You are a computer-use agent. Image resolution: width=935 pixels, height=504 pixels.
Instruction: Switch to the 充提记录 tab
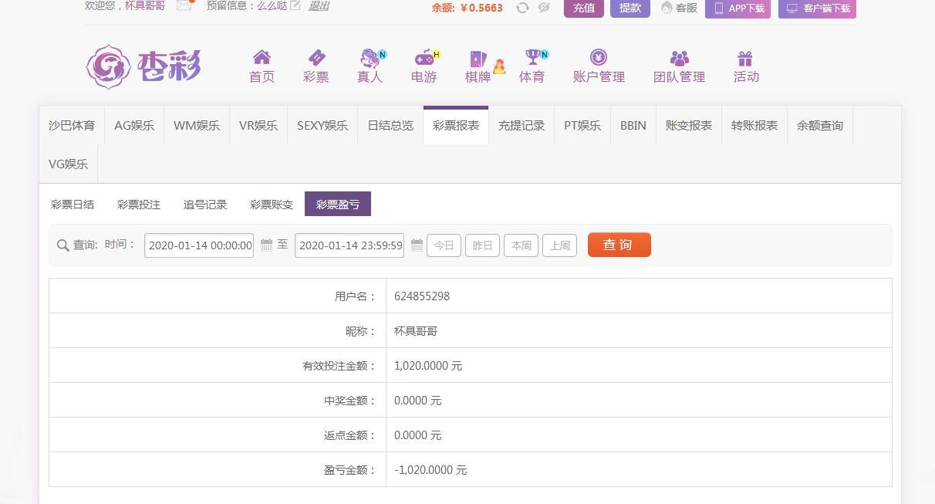(x=521, y=126)
